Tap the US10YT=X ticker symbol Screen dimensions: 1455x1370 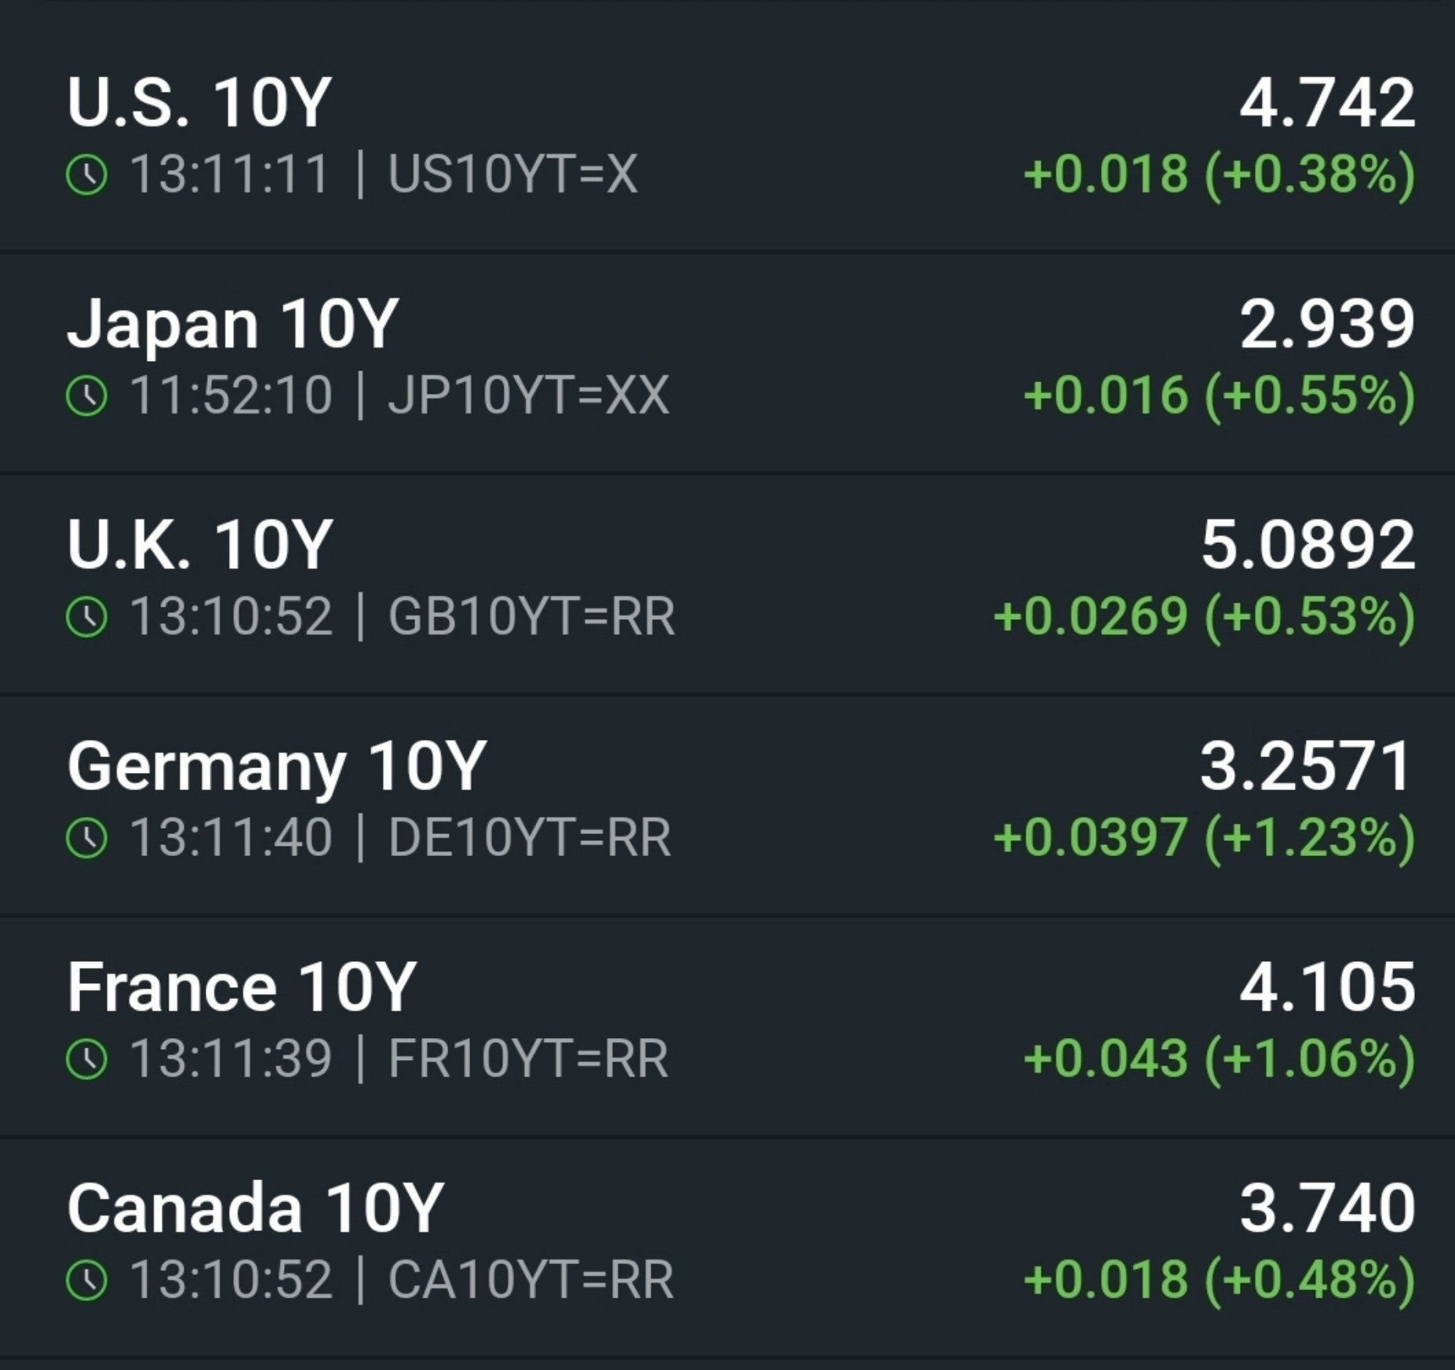point(512,174)
